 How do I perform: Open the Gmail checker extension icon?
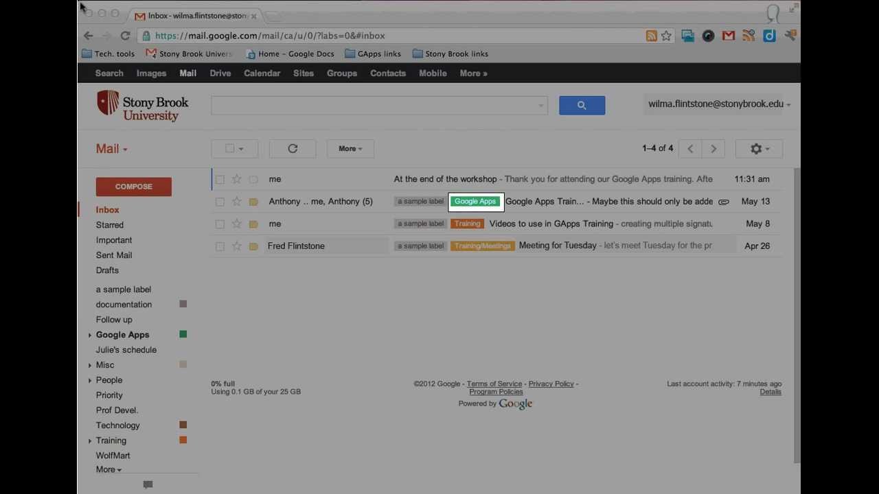pyautogui.click(x=729, y=36)
